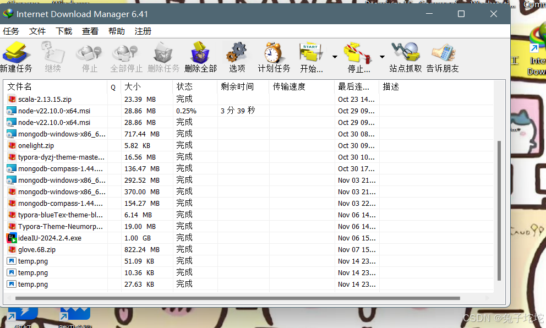Select the glove.6B.zip archive icon

(12, 250)
